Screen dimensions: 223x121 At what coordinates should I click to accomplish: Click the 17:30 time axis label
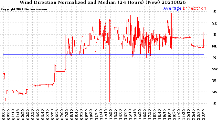149,115
